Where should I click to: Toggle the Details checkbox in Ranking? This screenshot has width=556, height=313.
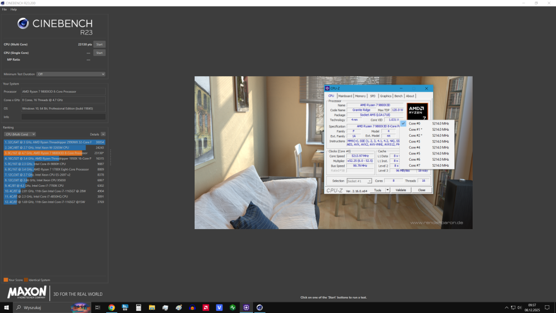pos(103,134)
